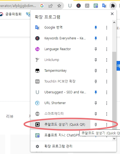
Task: Click the 프롬프트 지니 extension icon in list
Action: pos(37,135)
